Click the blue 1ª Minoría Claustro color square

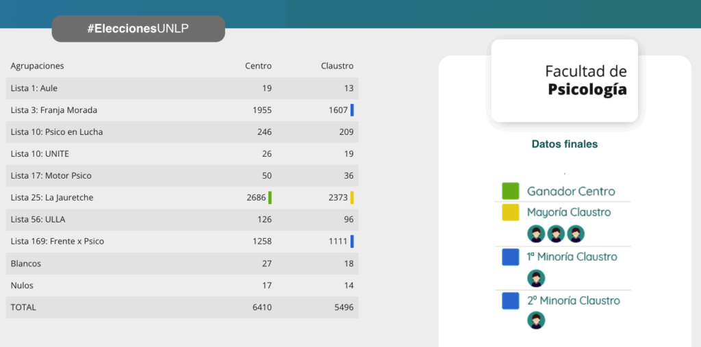[x=511, y=257]
